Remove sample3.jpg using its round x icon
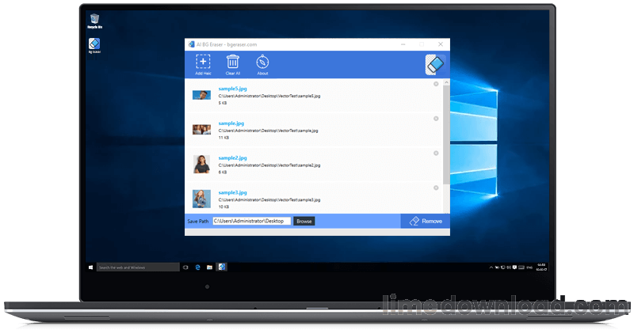 pyautogui.click(x=436, y=188)
